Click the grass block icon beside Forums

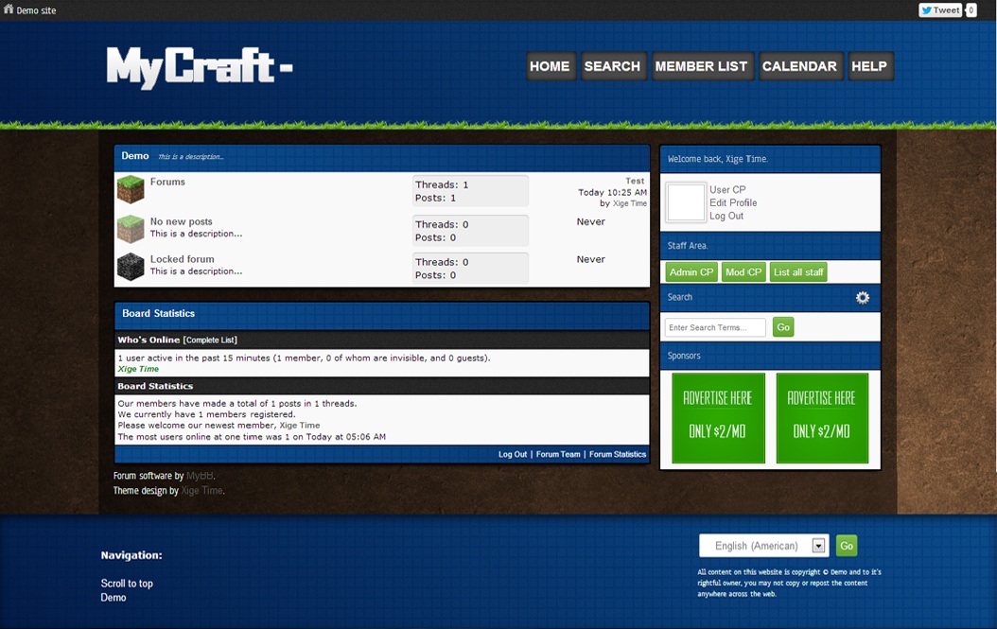(x=131, y=189)
